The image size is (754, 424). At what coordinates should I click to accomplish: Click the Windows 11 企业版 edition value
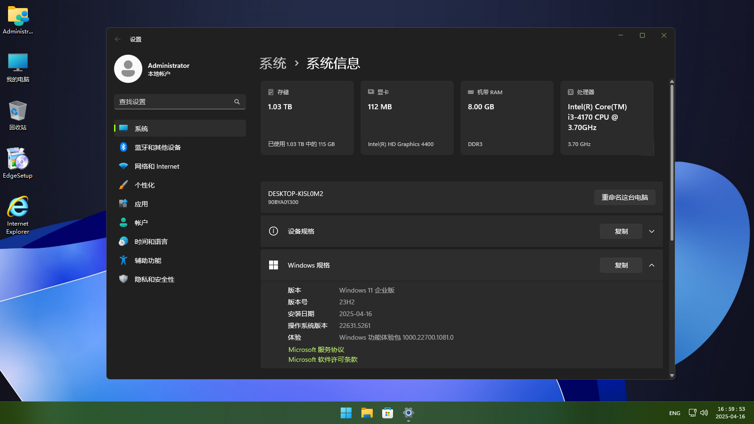tap(367, 290)
